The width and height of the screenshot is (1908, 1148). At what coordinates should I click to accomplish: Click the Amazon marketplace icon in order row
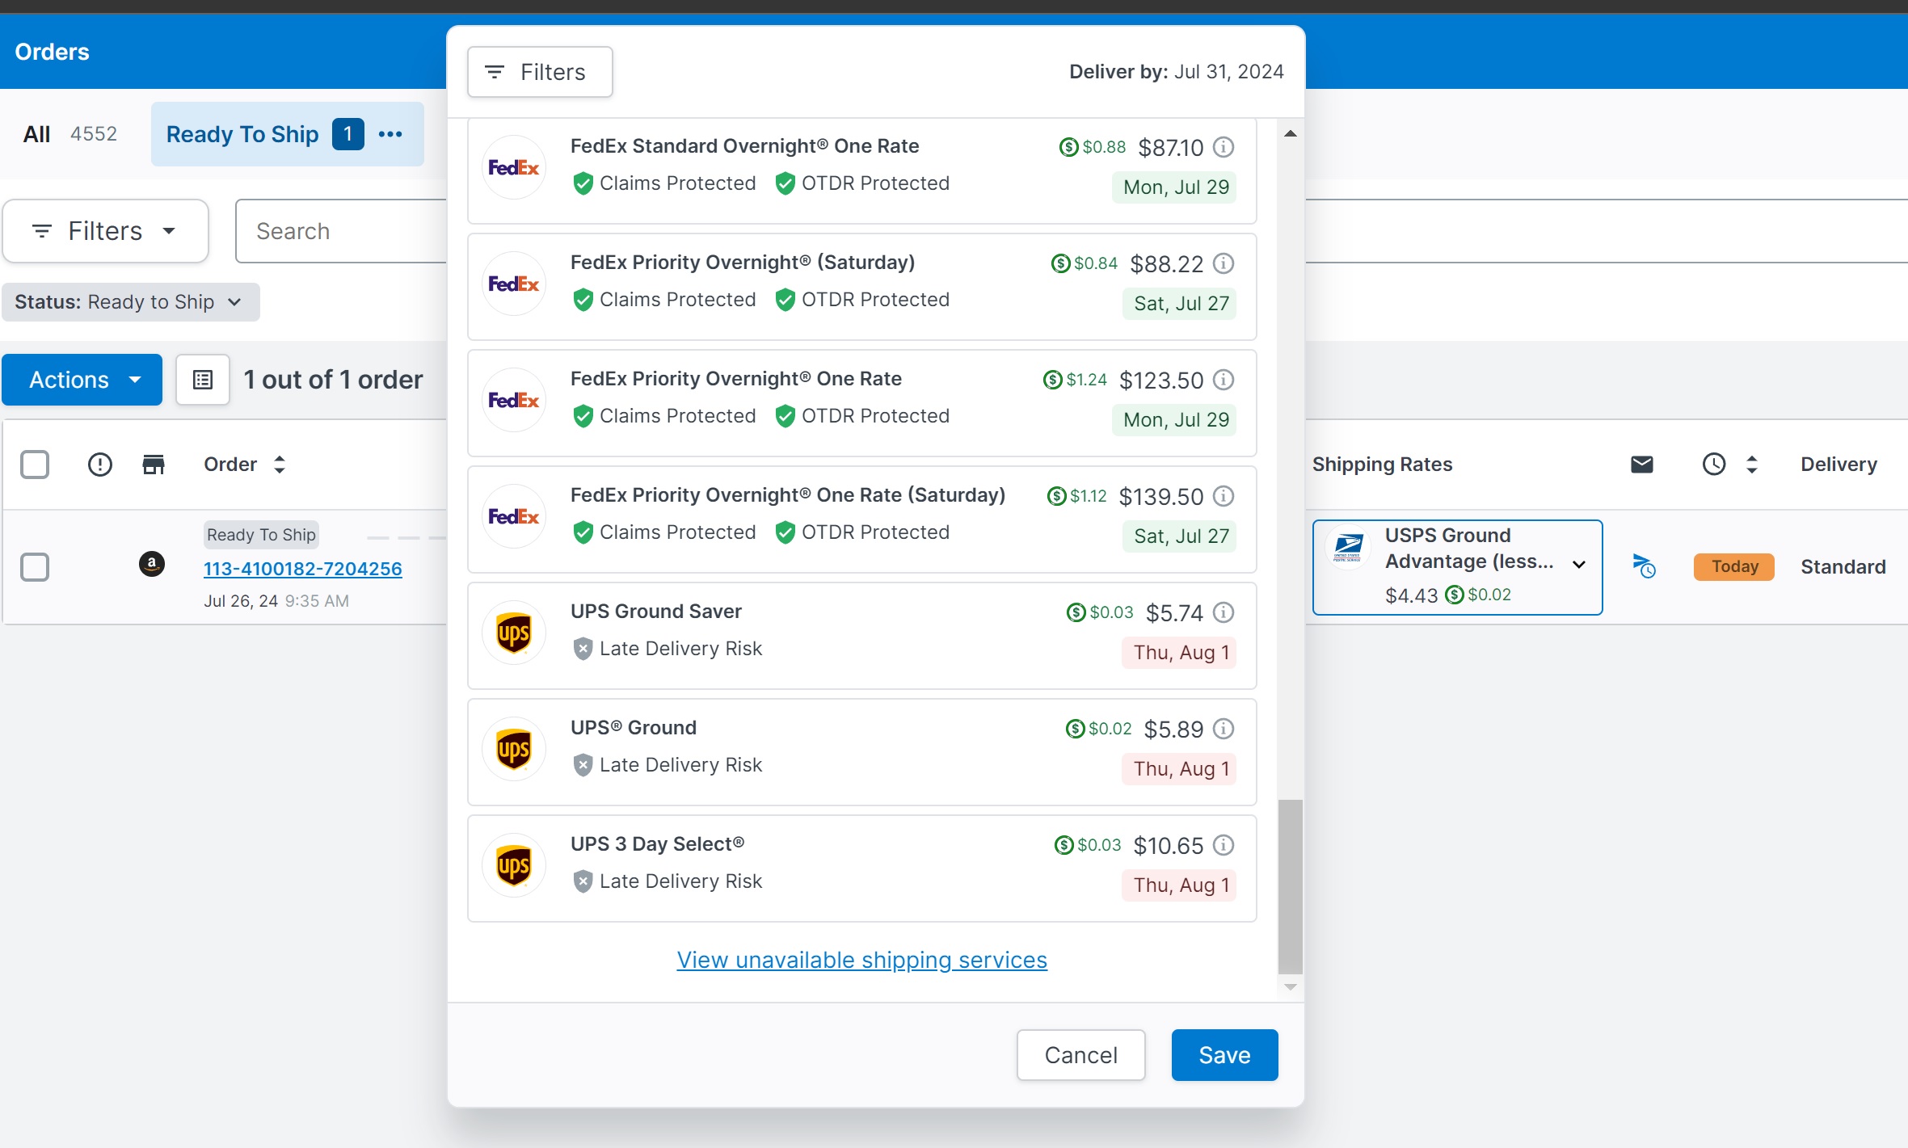pos(152,564)
